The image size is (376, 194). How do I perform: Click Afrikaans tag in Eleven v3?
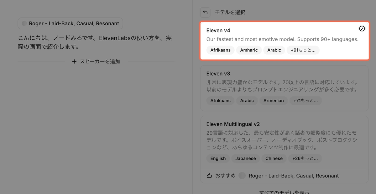220,101
